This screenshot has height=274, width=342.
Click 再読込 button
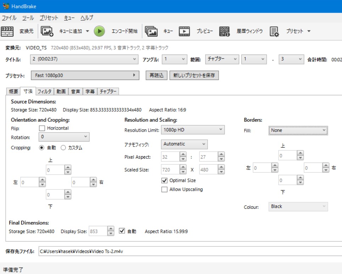[x=156, y=75]
